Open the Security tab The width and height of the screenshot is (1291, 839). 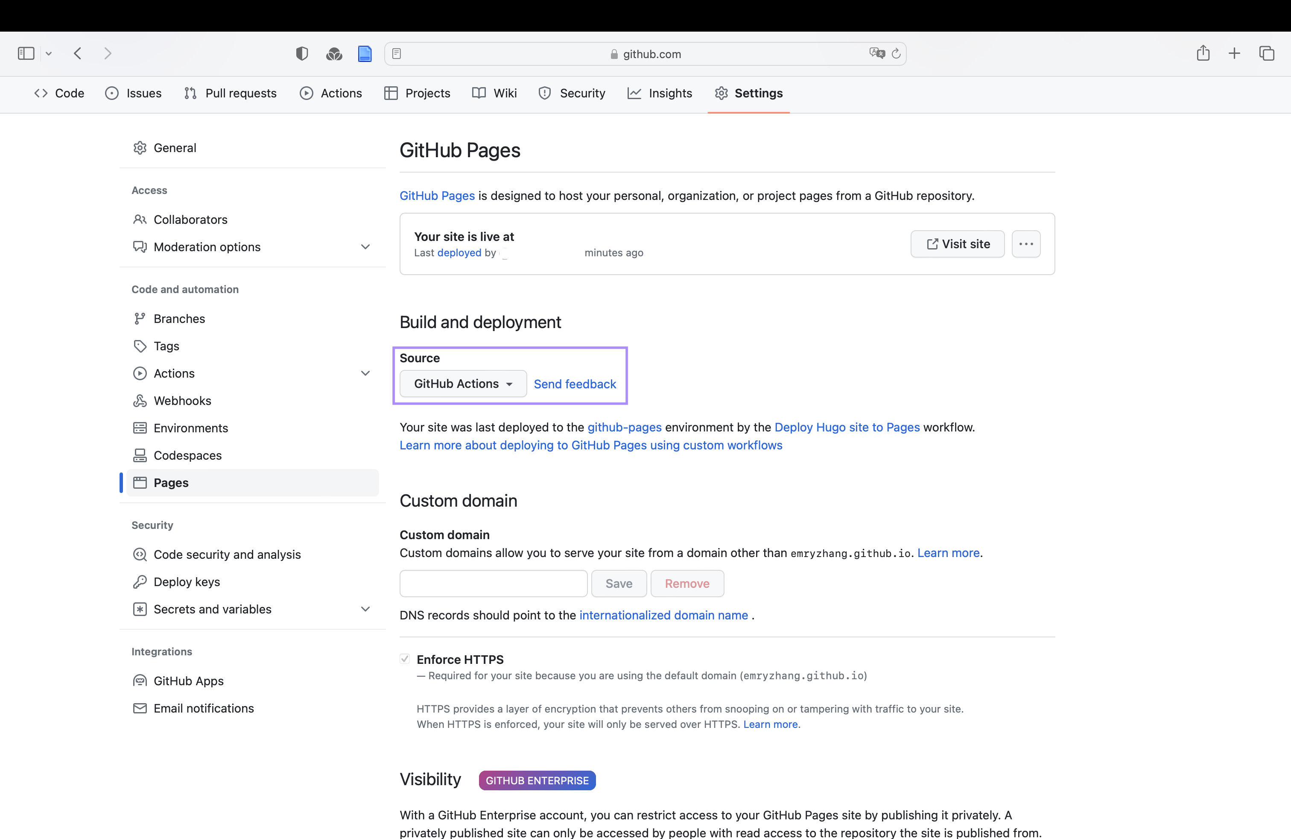pyautogui.click(x=572, y=94)
